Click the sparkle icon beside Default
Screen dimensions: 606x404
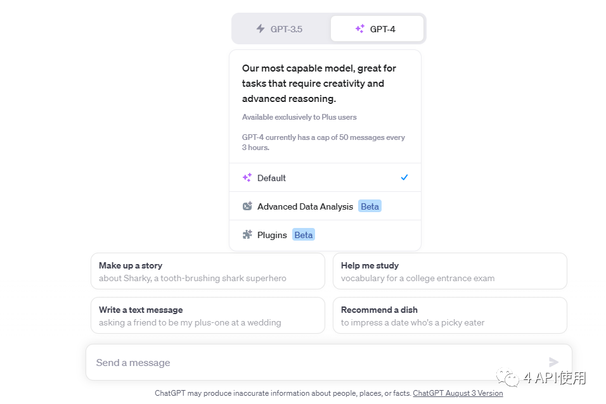coord(247,178)
